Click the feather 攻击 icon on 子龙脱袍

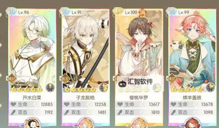[67, 112]
